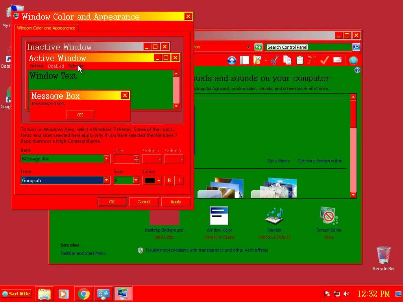403x302 pixels.
Task: Click the Cancel button
Action: click(x=144, y=202)
